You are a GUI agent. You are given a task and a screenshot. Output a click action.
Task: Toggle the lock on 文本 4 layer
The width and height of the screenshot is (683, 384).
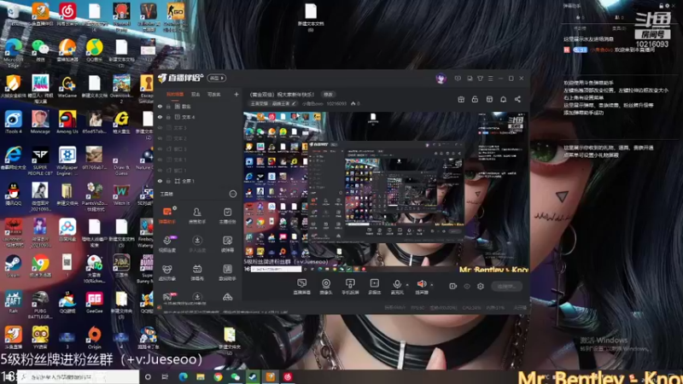coord(168,117)
